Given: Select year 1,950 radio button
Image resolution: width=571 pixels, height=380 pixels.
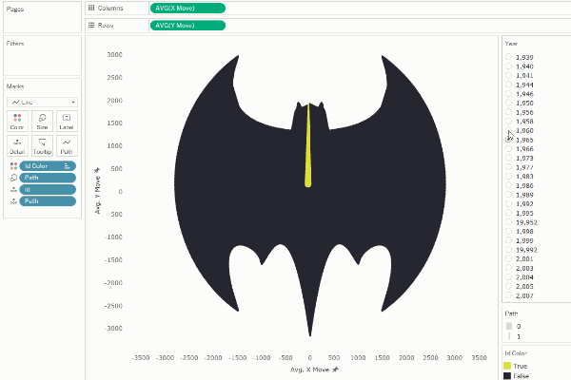Looking at the screenshot, I should 509,103.
